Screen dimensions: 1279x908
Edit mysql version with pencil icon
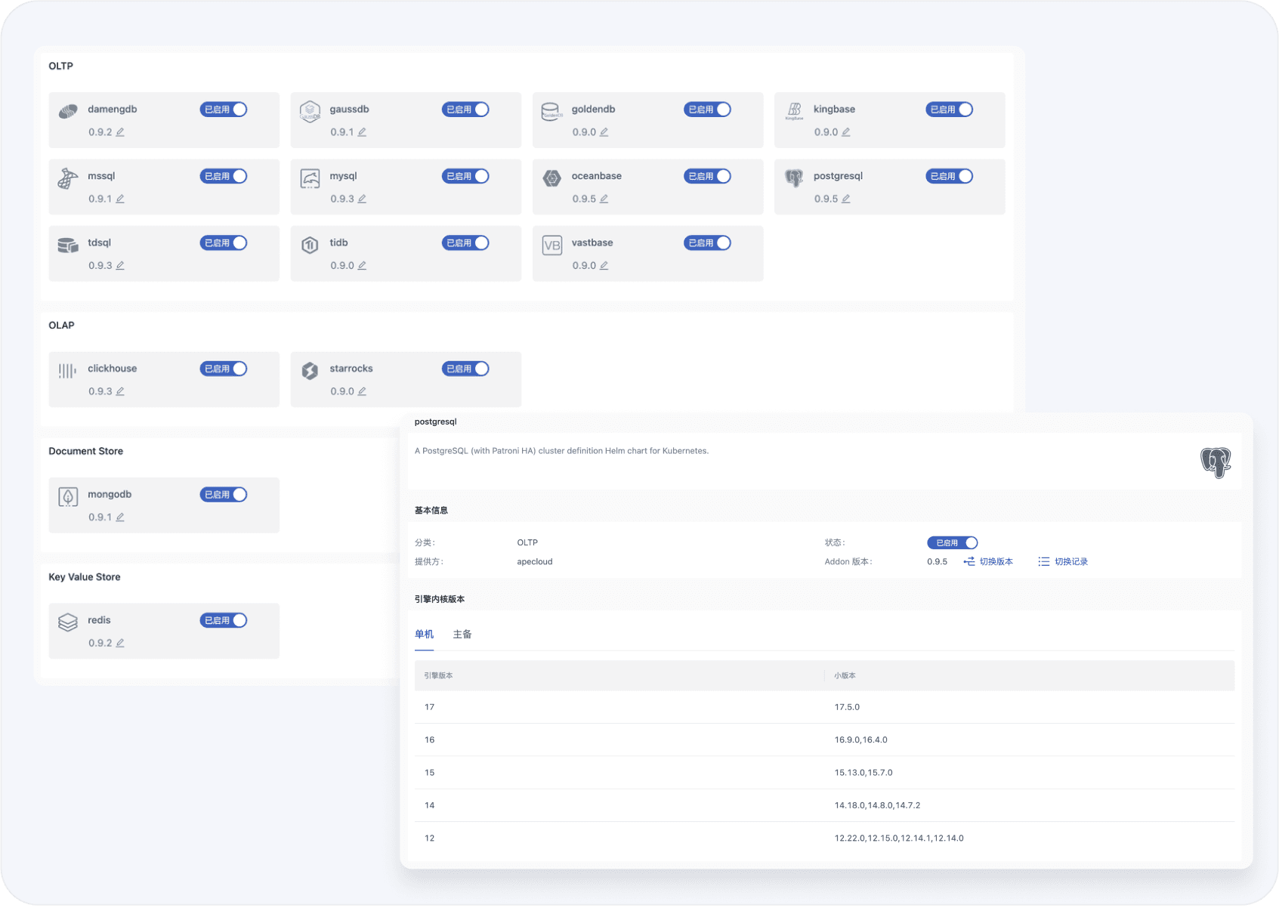362,199
